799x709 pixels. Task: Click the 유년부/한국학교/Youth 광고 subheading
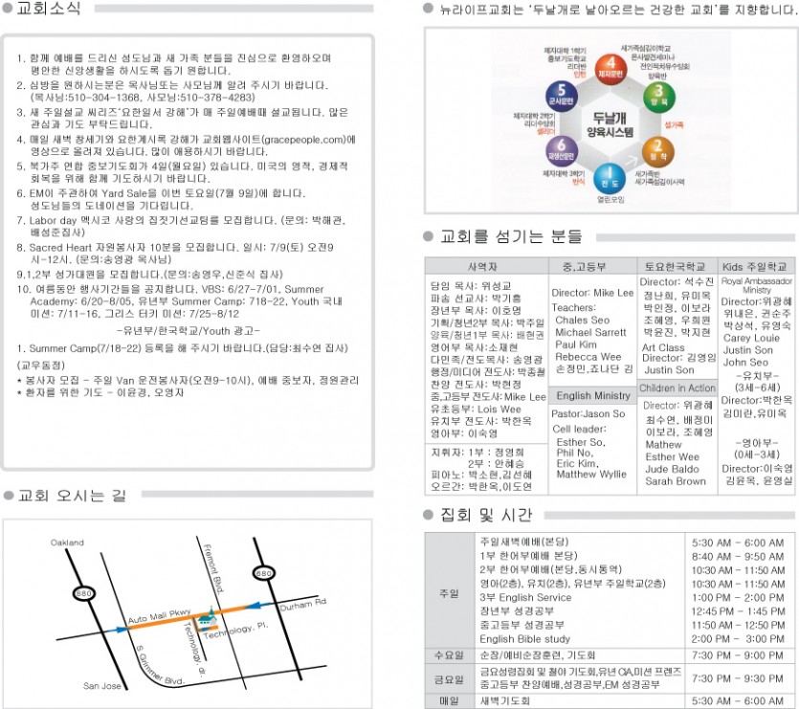coord(189,331)
